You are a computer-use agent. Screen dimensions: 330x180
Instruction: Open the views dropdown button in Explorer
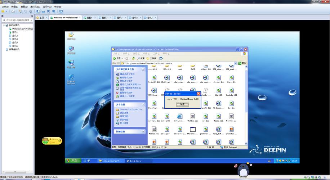coord(161,58)
